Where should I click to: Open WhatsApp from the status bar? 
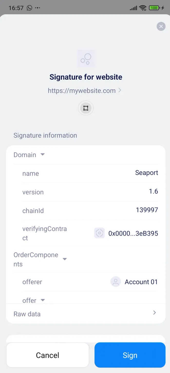29,8
